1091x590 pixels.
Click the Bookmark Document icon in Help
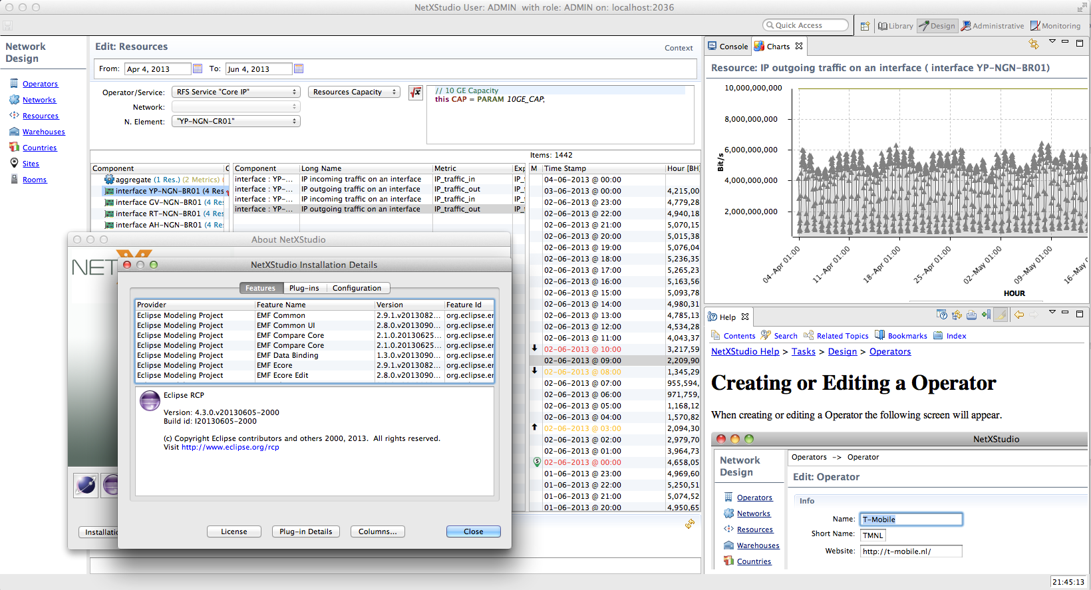point(986,315)
